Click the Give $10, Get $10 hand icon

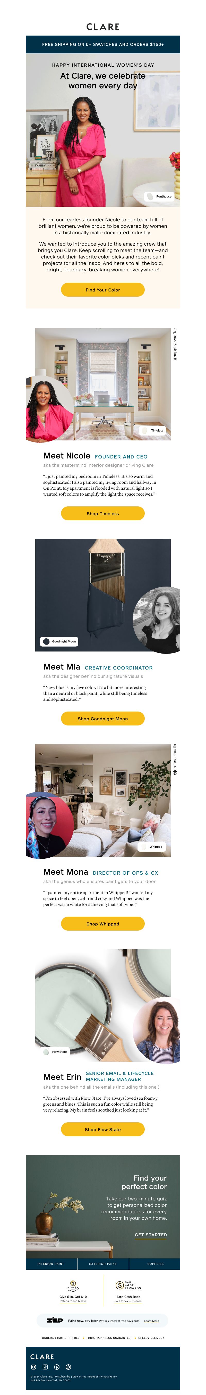(x=73, y=1286)
